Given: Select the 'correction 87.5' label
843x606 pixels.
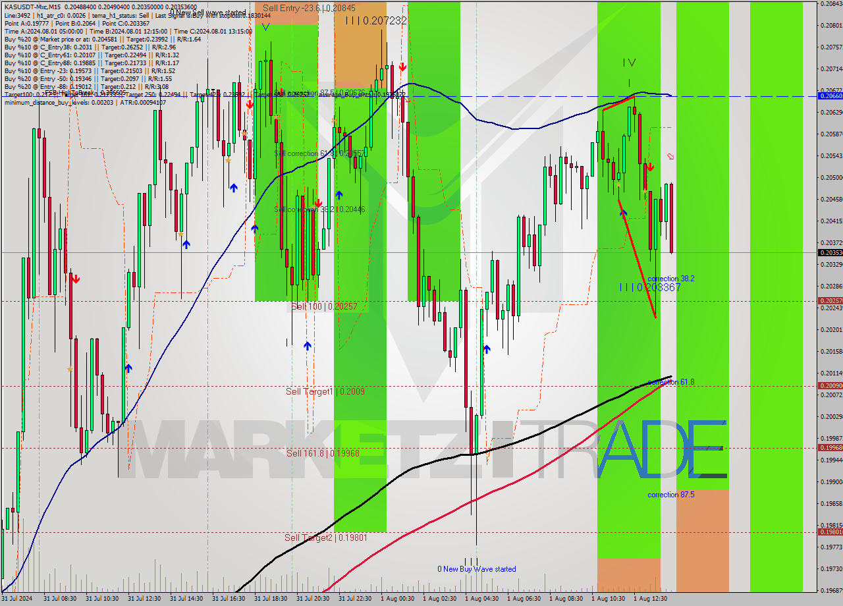Looking at the screenshot, I should click(x=670, y=495).
